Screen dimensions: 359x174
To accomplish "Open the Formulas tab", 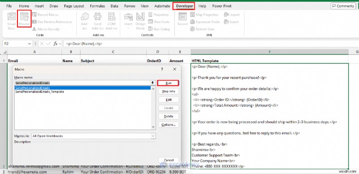I will (x=97, y=6).
